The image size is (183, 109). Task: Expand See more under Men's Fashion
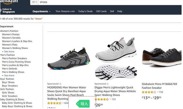point(8,76)
